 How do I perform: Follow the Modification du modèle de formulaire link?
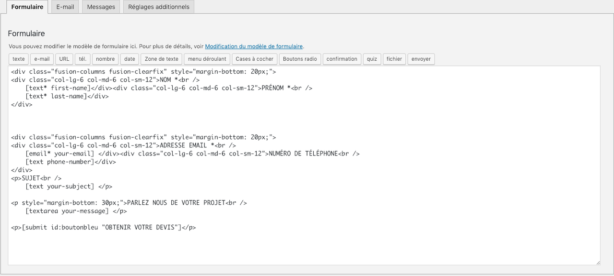[x=254, y=46]
